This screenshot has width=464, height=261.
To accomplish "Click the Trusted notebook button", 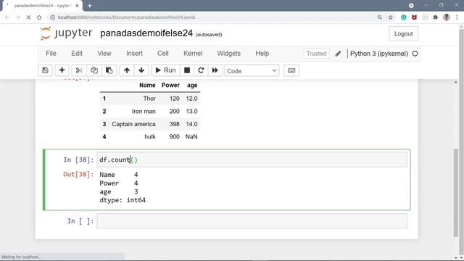I will (316, 54).
